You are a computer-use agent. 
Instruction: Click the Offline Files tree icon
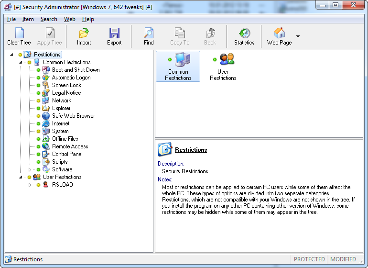(x=45, y=139)
